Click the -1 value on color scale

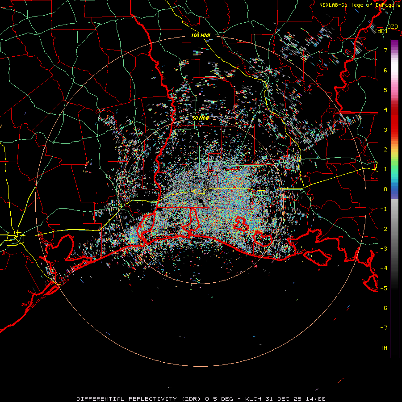384,209
